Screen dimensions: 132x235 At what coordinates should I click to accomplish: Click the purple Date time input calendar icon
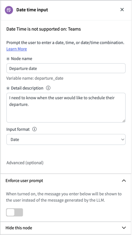(9, 10)
